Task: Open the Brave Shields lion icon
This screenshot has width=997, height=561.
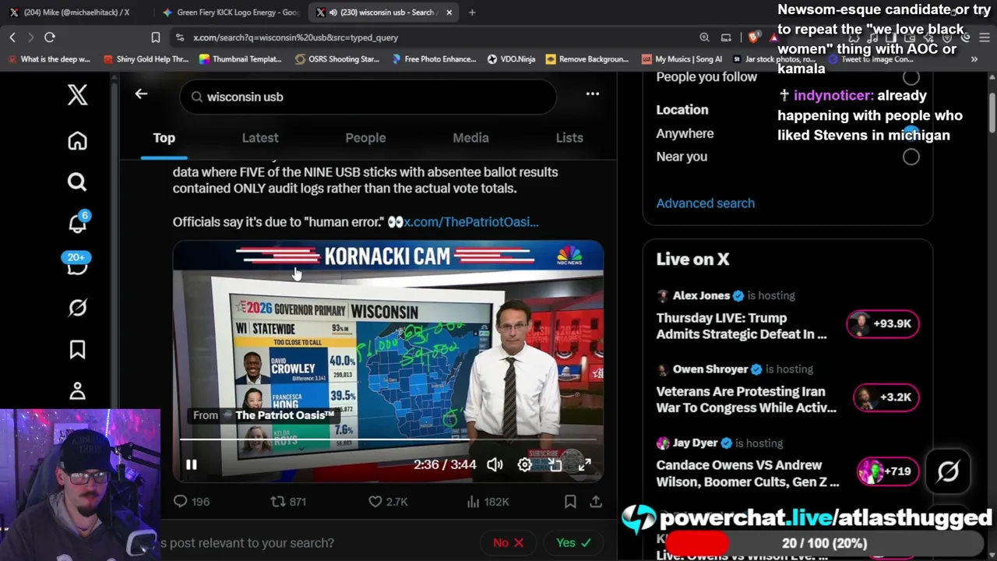Action: (x=753, y=37)
